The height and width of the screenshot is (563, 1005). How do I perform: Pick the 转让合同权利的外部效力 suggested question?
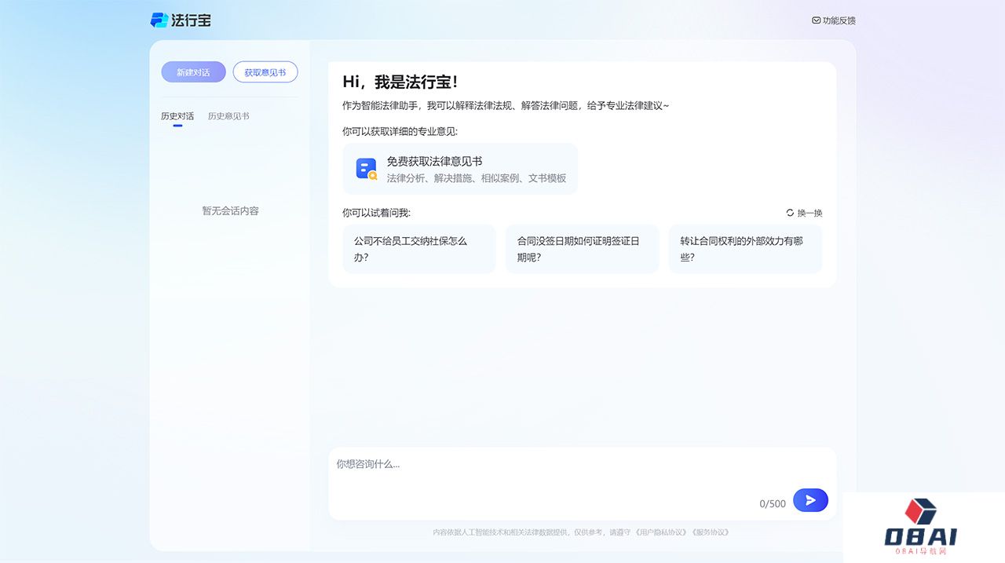(745, 249)
